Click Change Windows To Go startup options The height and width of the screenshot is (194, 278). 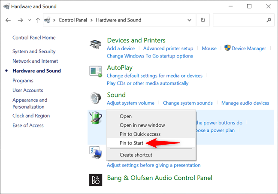tap(150, 56)
